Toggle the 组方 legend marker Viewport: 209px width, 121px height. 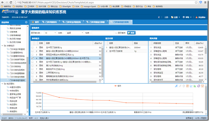coord(116,86)
